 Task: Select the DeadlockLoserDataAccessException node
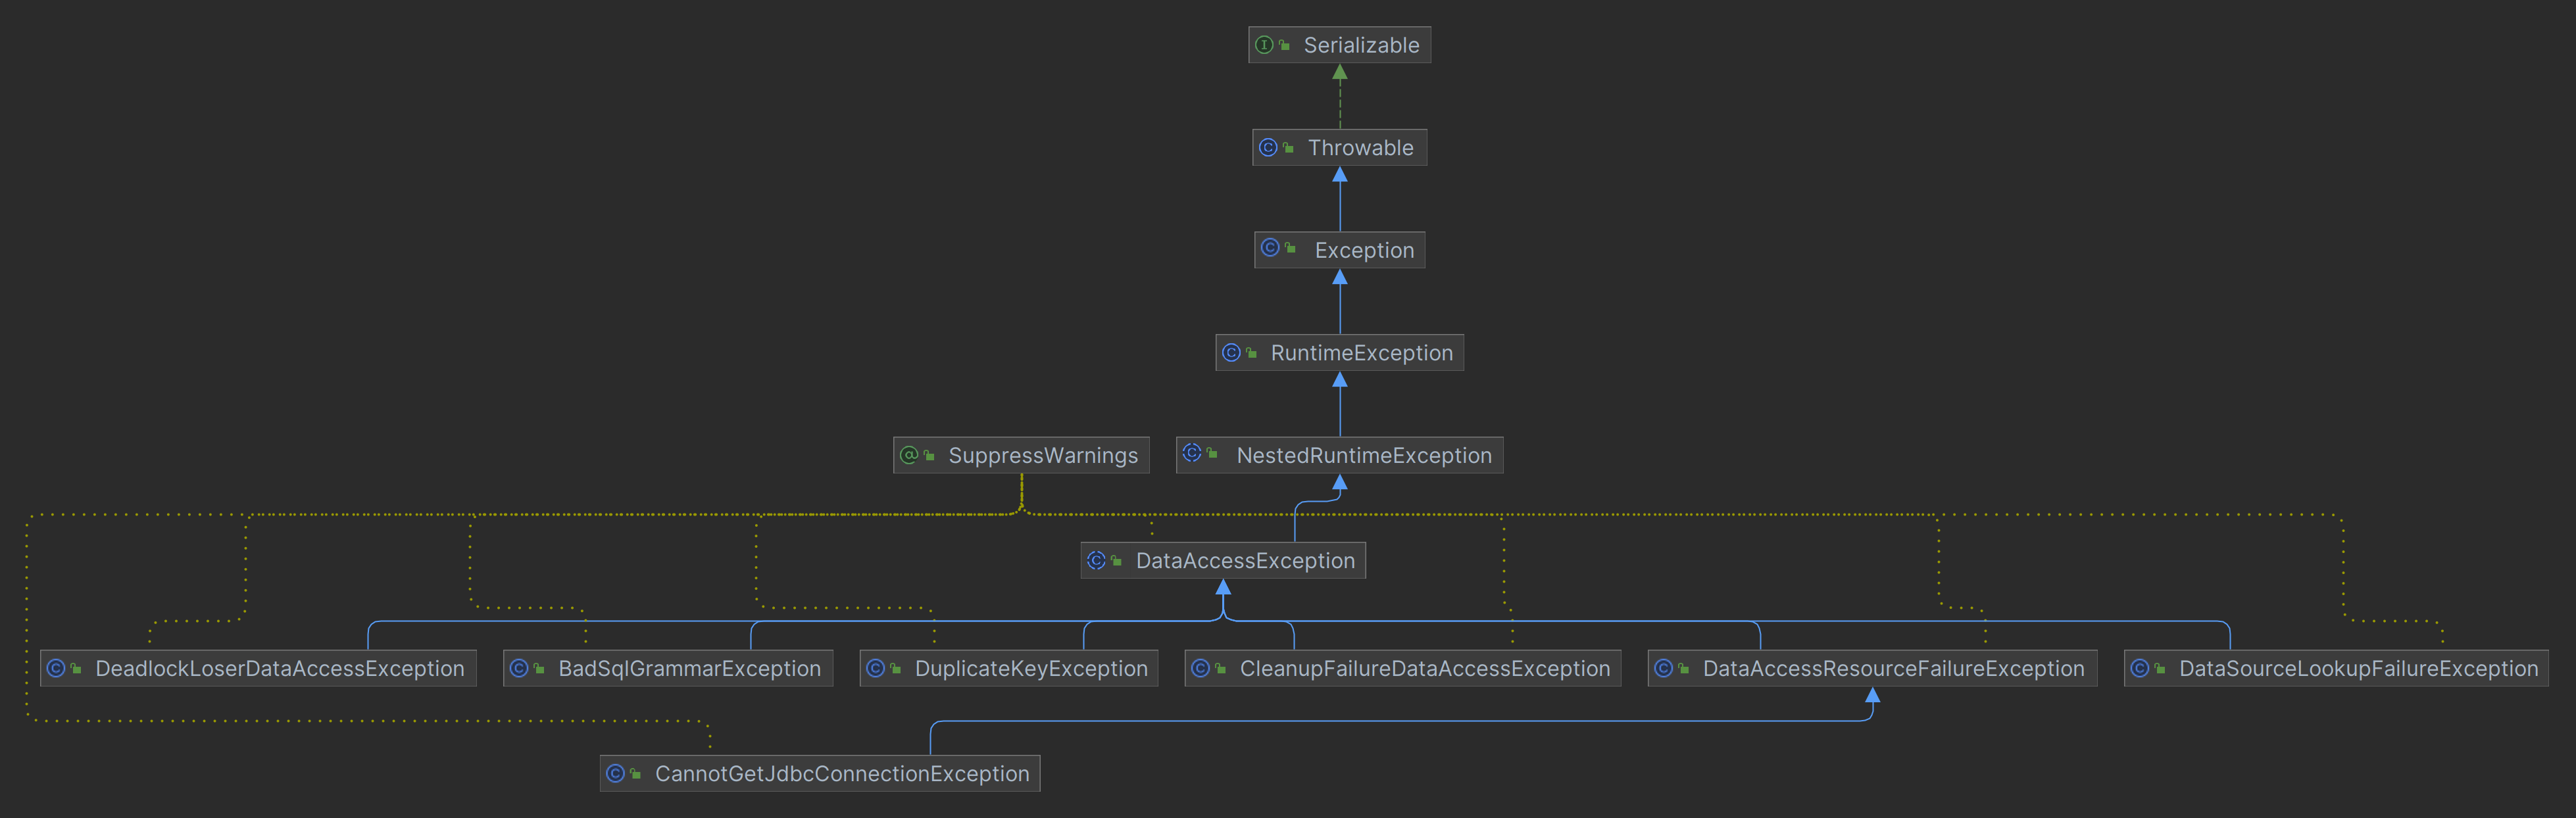point(279,669)
